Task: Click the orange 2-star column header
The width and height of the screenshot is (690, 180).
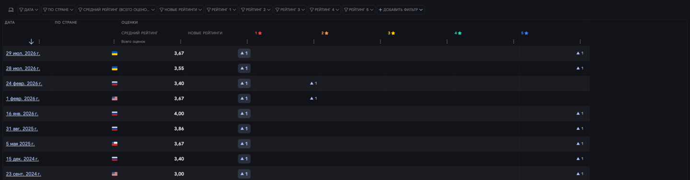Action: (325, 33)
